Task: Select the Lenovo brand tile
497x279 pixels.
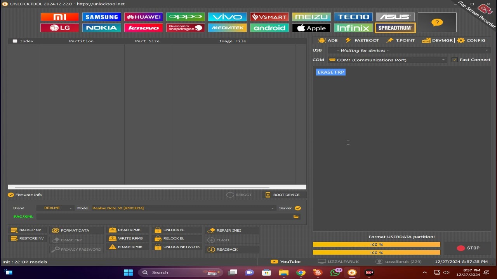Action: (144, 28)
